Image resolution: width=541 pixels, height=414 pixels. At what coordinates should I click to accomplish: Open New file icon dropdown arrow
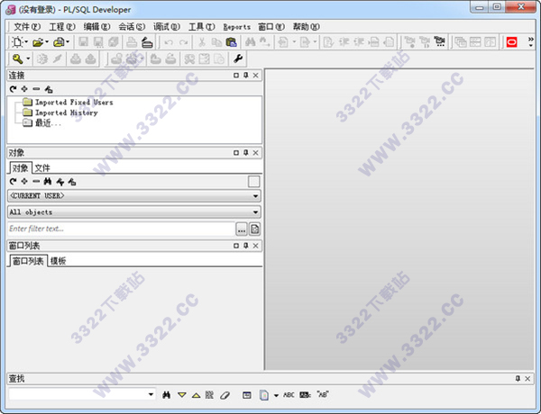pyautogui.click(x=26, y=42)
